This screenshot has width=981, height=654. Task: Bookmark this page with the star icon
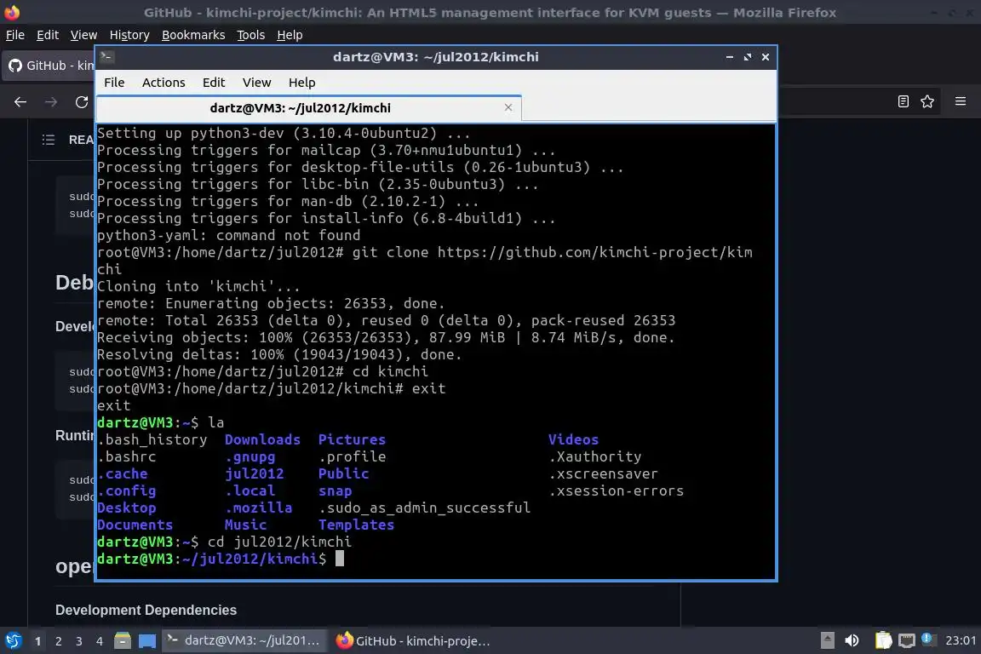[x=927, y=101]
